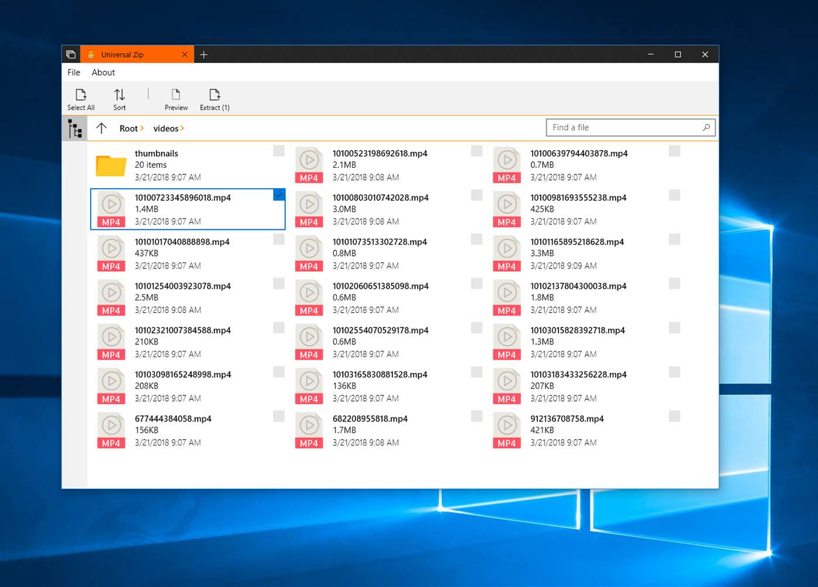Open a new tab with plus icon
Screen dimensions: 818x587
[203, 54]
